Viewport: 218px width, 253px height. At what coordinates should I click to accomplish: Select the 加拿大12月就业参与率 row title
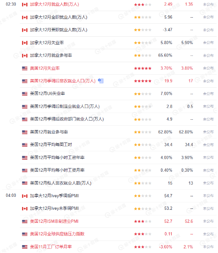tap(51, 55)
